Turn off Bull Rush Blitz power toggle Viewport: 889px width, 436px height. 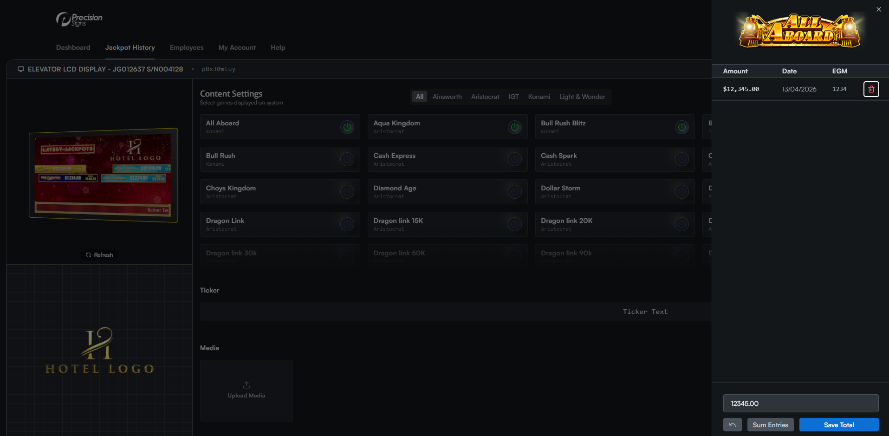[x=681, y=127]
